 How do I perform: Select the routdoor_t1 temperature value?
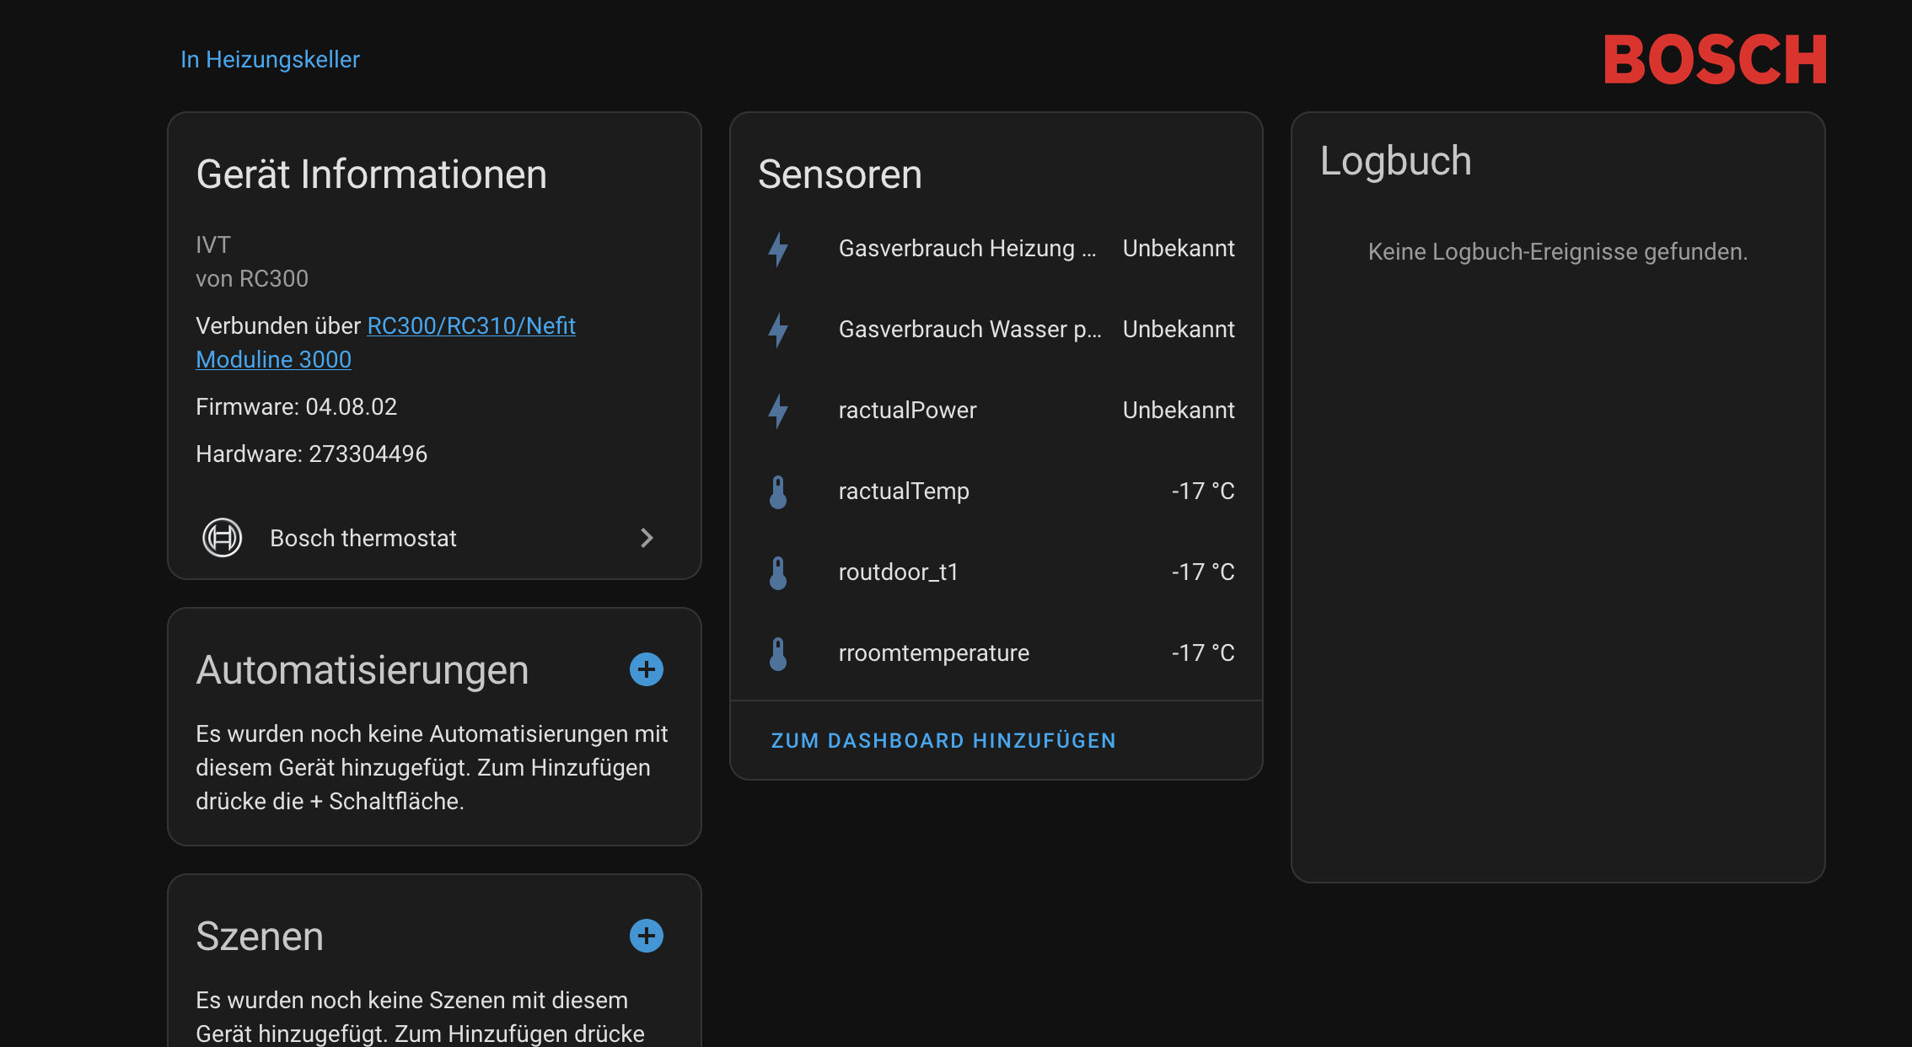click(1202, 572)
